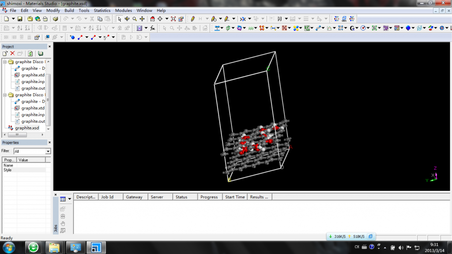Open the Edit menu
This screenshot has width=452, height=254.
coord(25,11)
